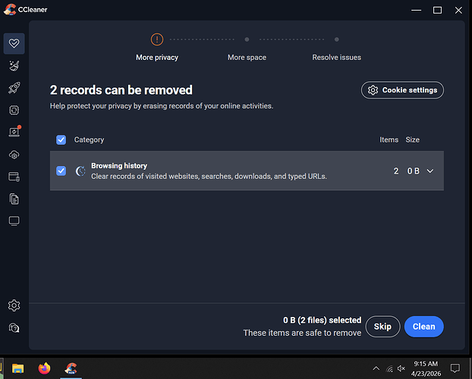The height and width of the screenshot is (379, 472).
Task: Open Software Updater icon with red dot
Action: pos(14,132)
